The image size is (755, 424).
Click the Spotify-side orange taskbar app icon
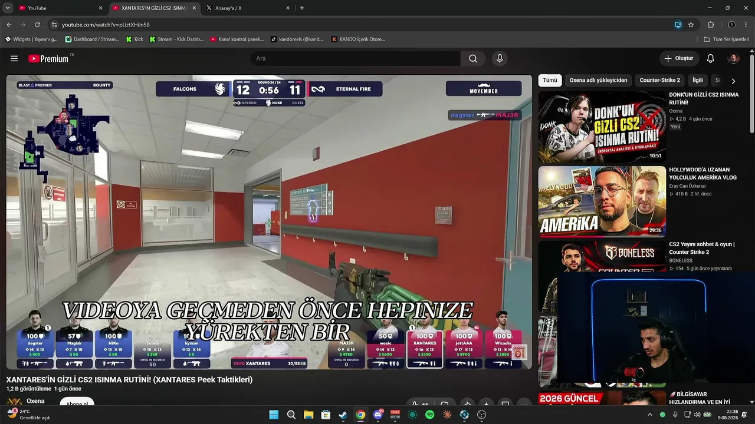(447, 415)
